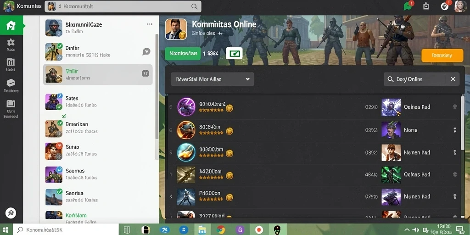This screenshot has width=470, height=235.
Task: Click the volume icon in system tray
Action: click(x=415, y=230)
